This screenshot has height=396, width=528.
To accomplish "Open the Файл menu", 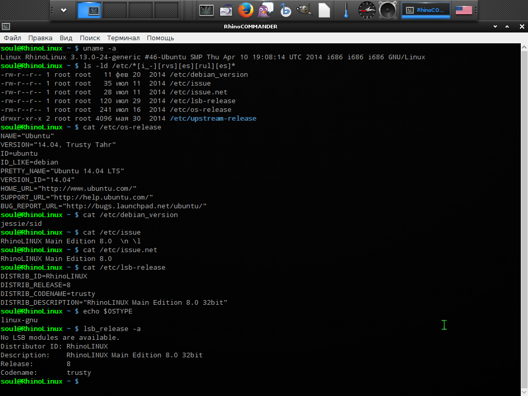I will tap(12, 38).
